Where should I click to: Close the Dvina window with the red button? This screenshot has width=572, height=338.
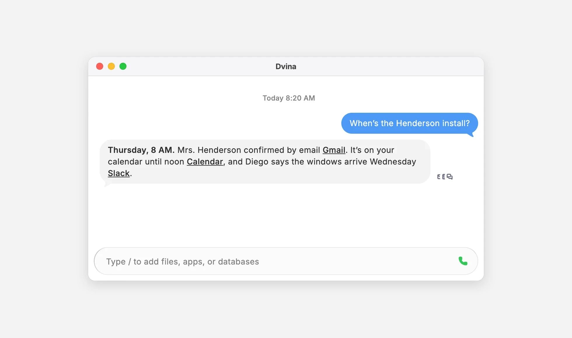click(x=100, y=66)
